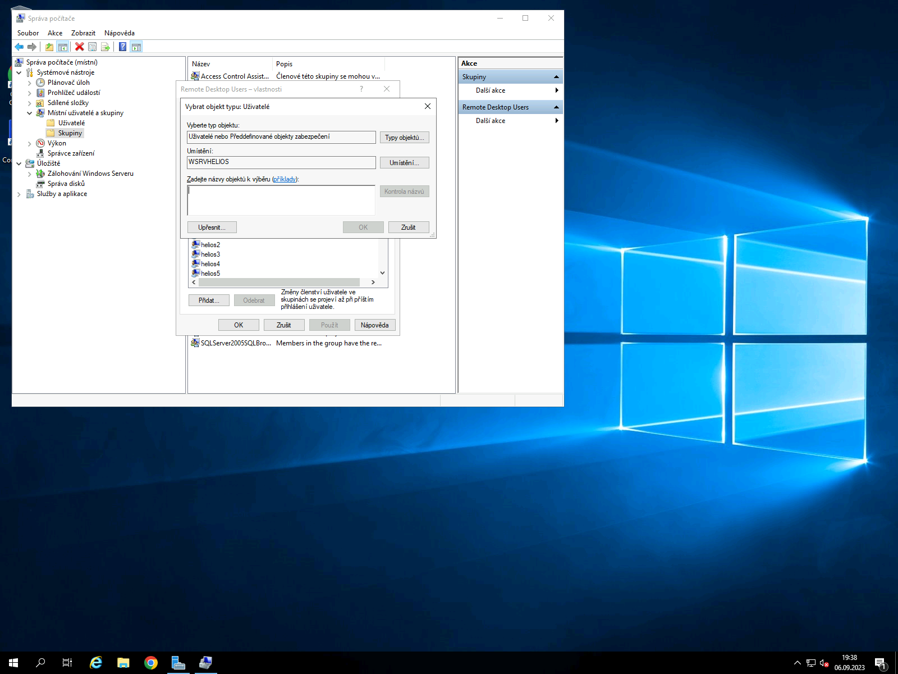Open the Akce menu
The height and width of the screenshot is (674, 898).
tap(55, 33)
